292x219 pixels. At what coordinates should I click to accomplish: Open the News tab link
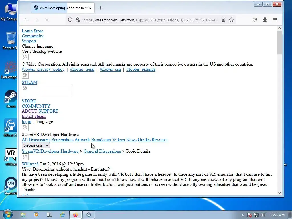pos(131,140)
